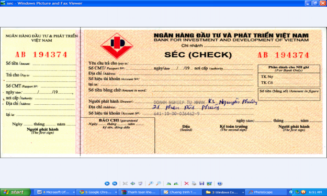Save a copy via floppy disk icon
The height and width of the screenshot is (196, 327).
tap(201, 183)
